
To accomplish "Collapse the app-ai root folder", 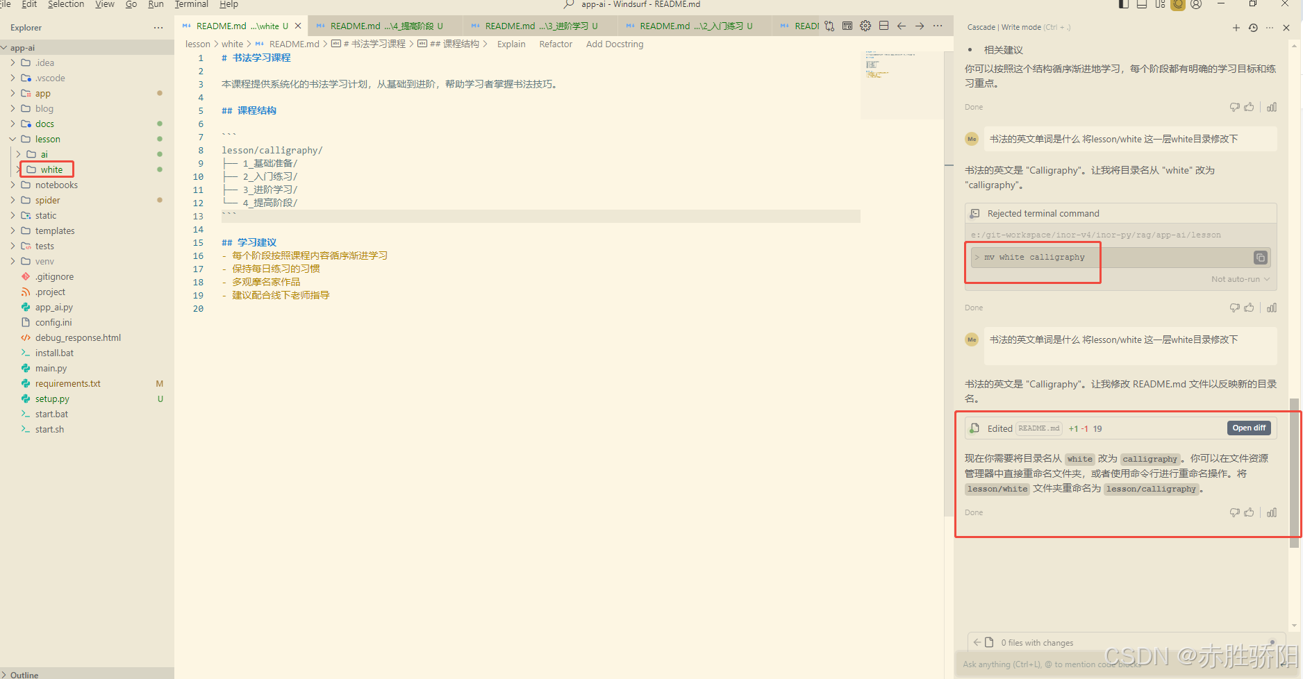I will (x=4, y=48).
